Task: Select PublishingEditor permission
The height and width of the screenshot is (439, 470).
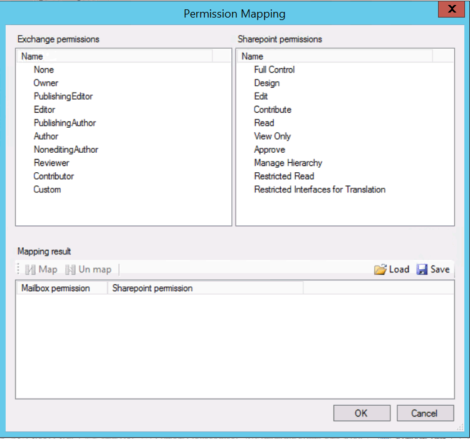Action: [x=63, y=96]
